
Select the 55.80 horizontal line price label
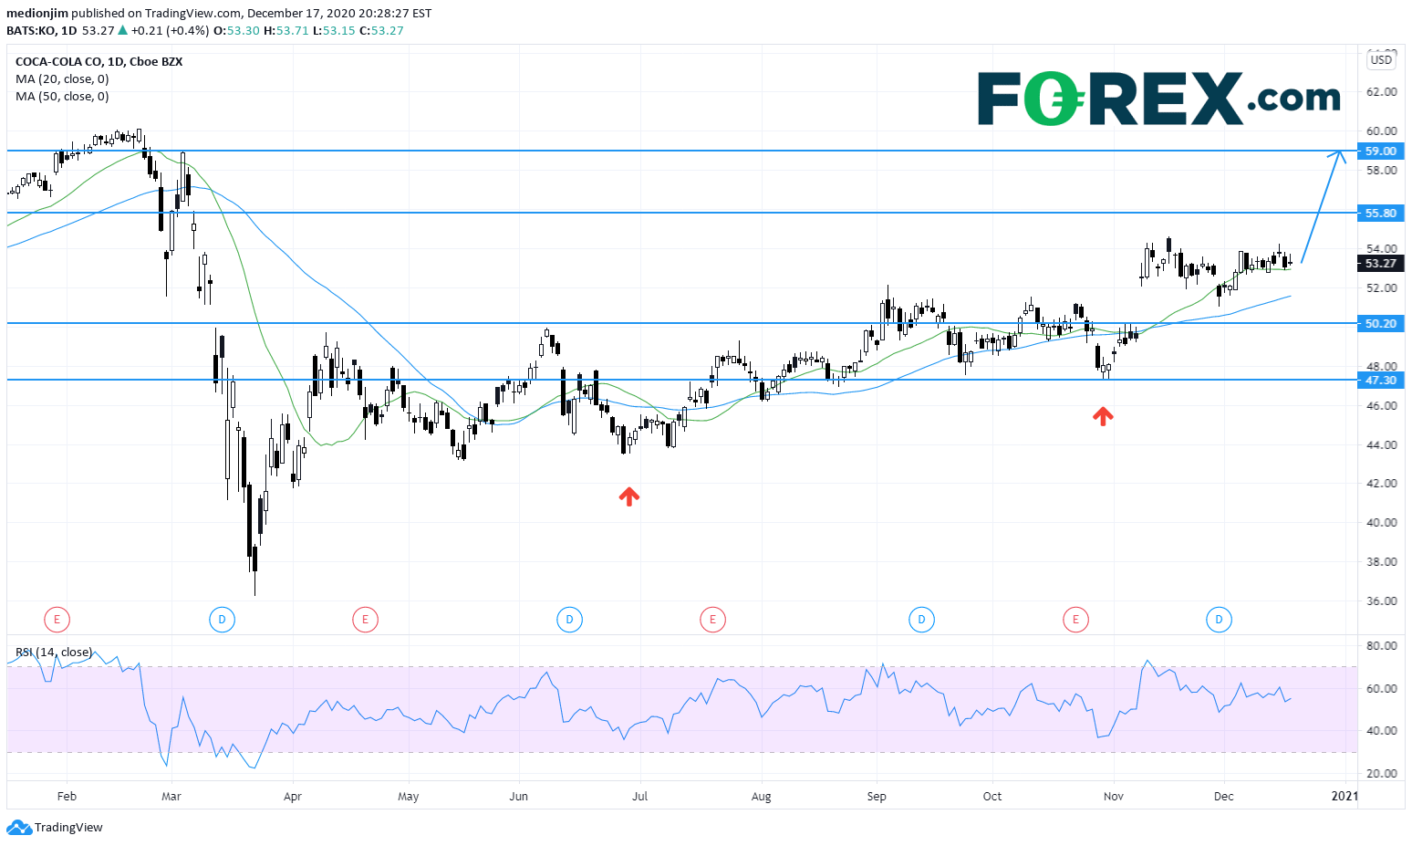(x=1380, y=214)
